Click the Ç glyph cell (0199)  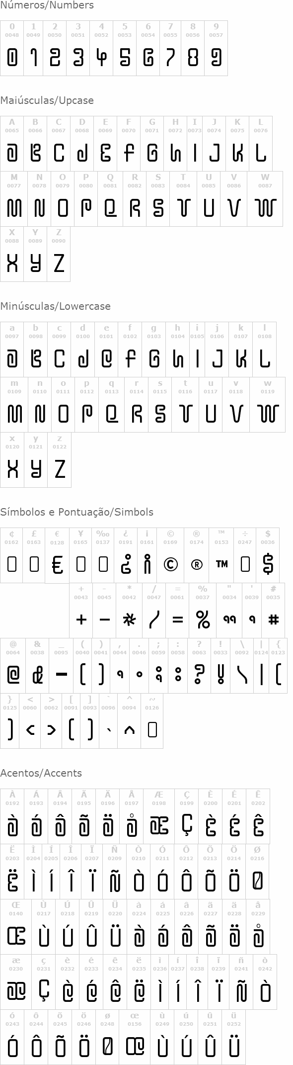[x=187, y=816]
